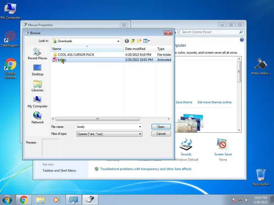Select Network in Browse sidebar

pyautogui.click(x=37, y=118)
